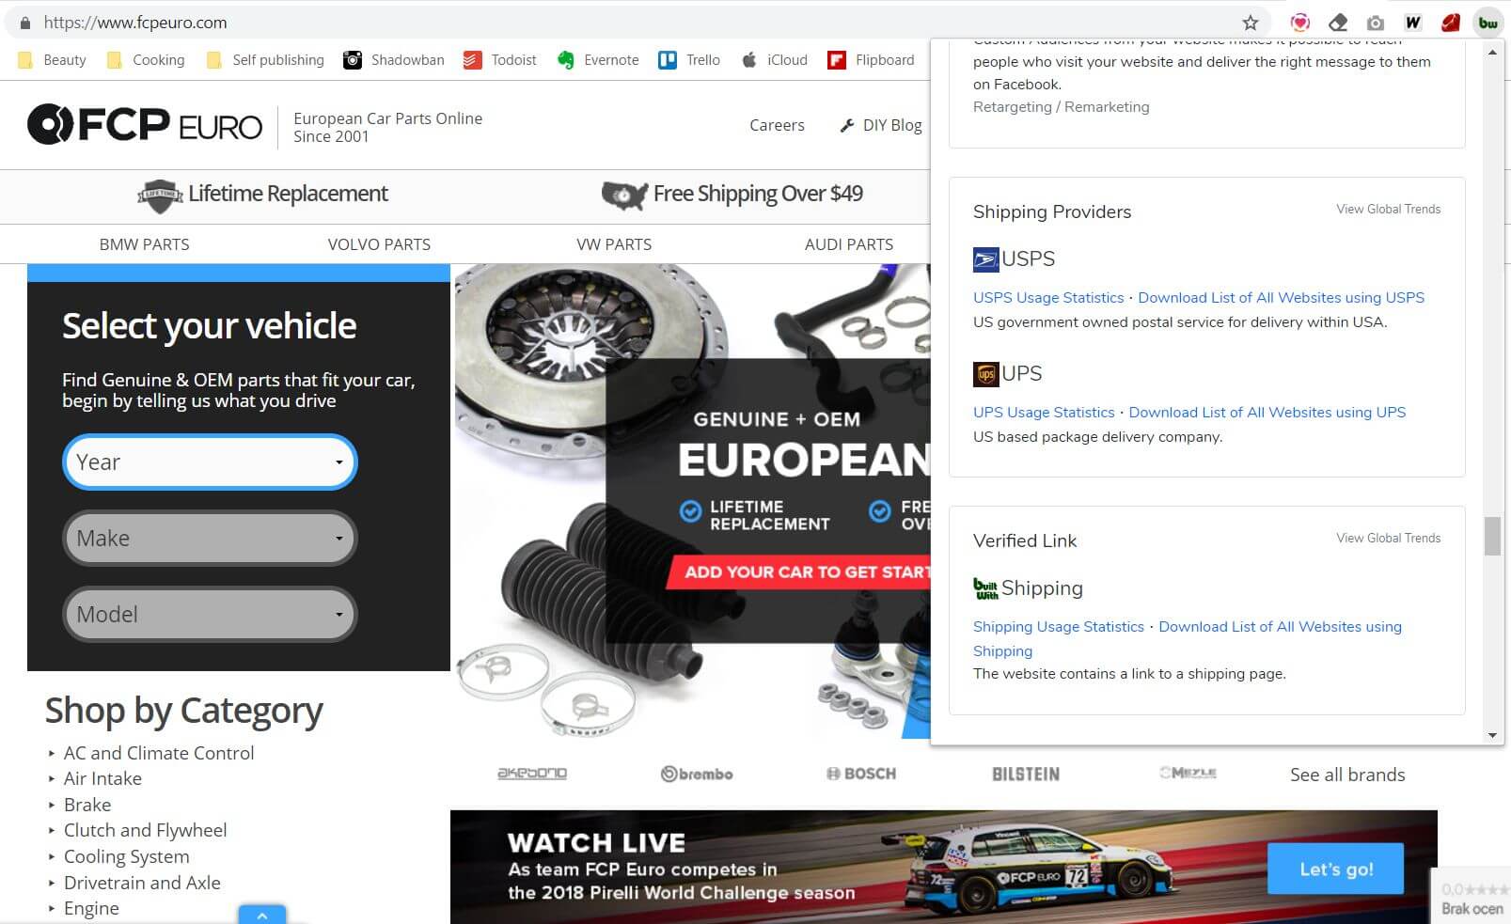
Task: Expand Engine category
Action: click(x=91, y=908)
